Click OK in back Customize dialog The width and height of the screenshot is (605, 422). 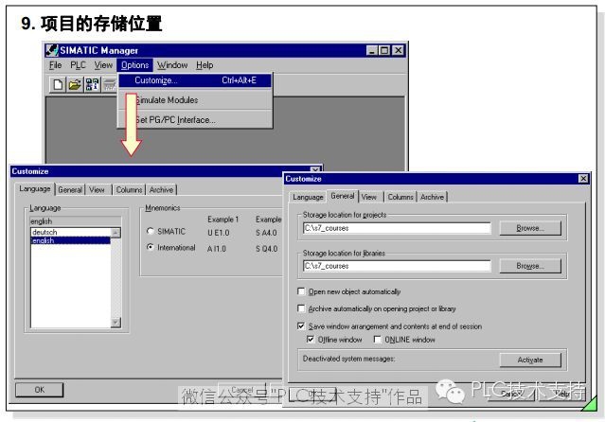(40, 390)
